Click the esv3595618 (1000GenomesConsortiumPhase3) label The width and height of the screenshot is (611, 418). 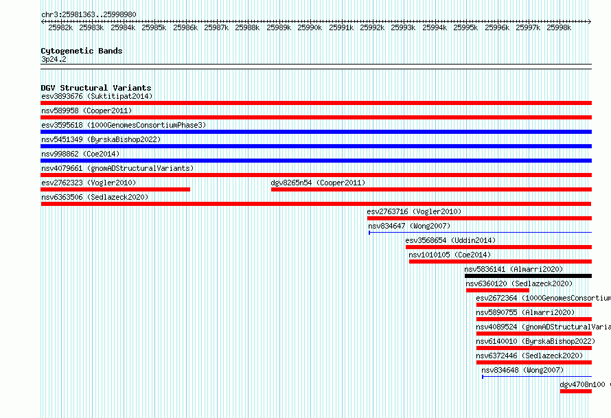click(124, 125)
